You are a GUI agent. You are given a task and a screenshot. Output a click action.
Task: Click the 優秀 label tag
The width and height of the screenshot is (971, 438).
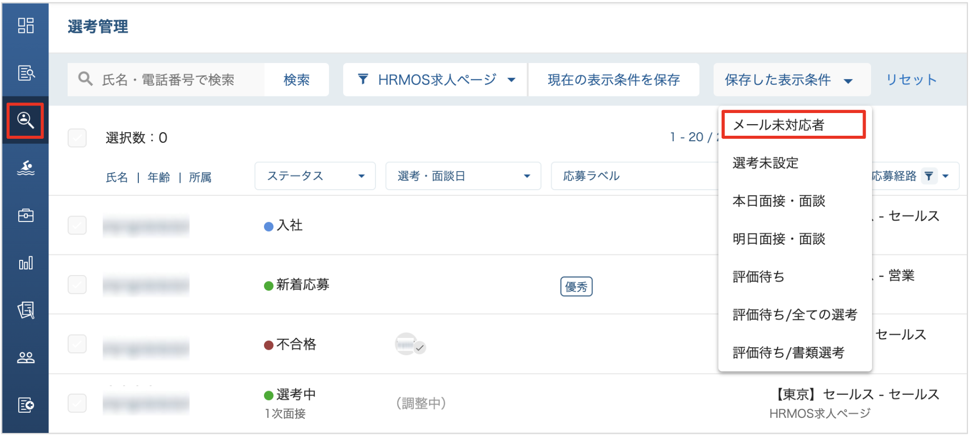(576, 287)
